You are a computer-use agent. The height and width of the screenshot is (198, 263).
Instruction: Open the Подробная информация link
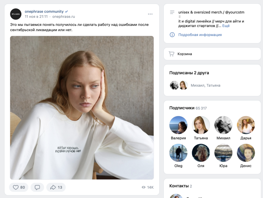(200, 35)
